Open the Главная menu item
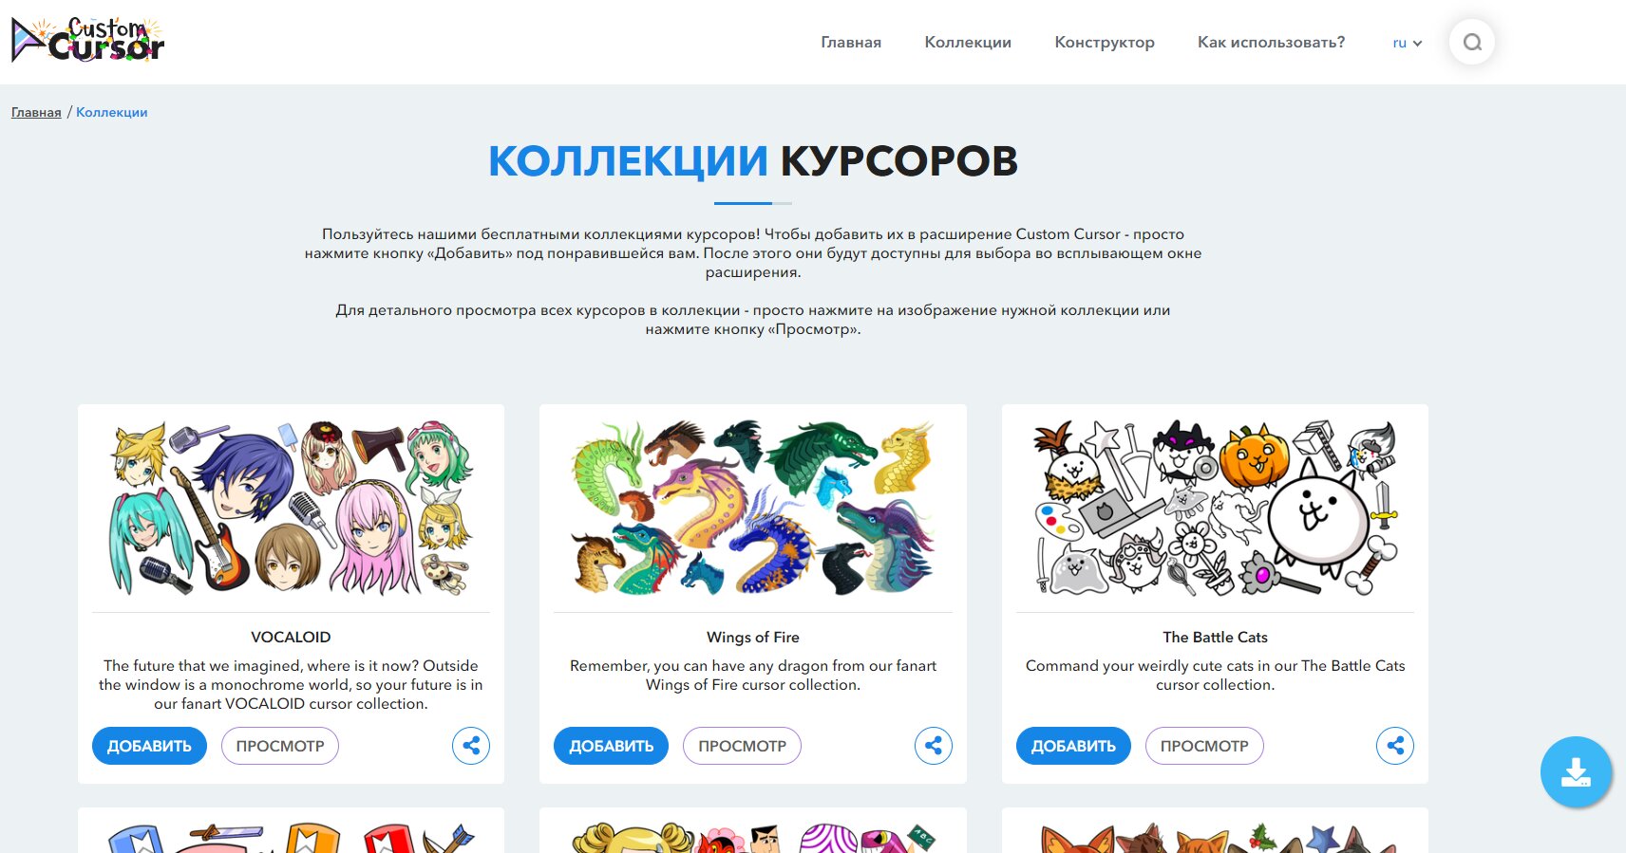Viewport: 1626px width, 853px height. coord(851,42)
